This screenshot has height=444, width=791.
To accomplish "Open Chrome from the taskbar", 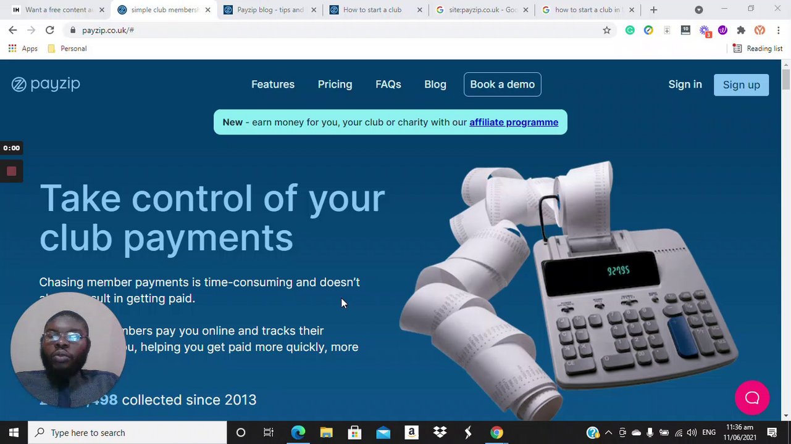I will (x=497, y=432).
